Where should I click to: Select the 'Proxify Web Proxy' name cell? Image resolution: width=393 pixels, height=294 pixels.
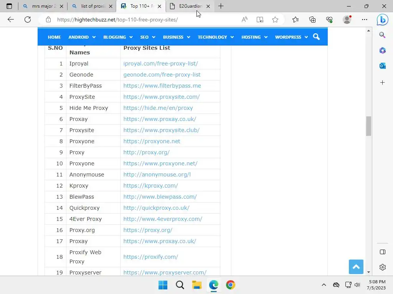[x=93, y=257]
